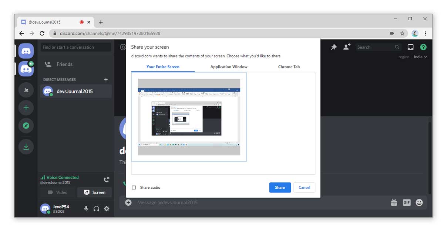Open the green Help icon
444x226 pixels.
coord(423,47)
